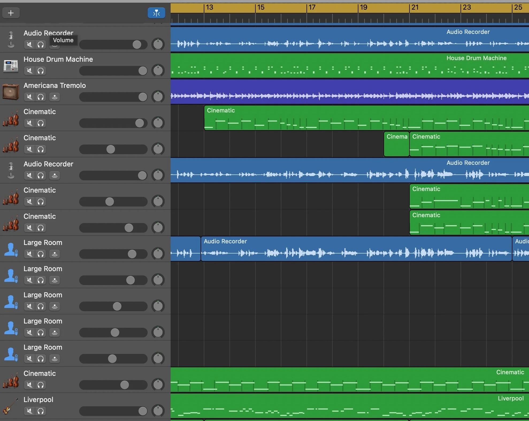The image size is (529, 421).
Task: Select the Liverpool track header name
Action: [38, 399]
